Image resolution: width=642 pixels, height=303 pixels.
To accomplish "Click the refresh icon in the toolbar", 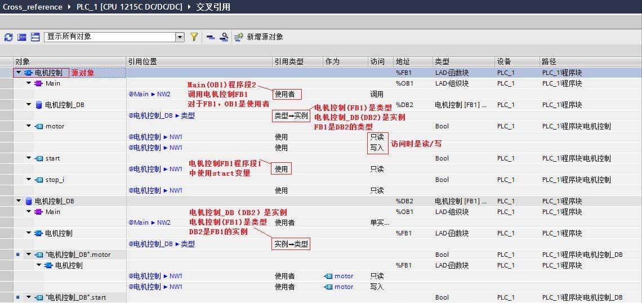I will coord(8,37).
